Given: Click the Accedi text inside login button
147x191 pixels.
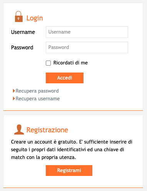Looking at the screenshot, I should (x=65, y=78).
